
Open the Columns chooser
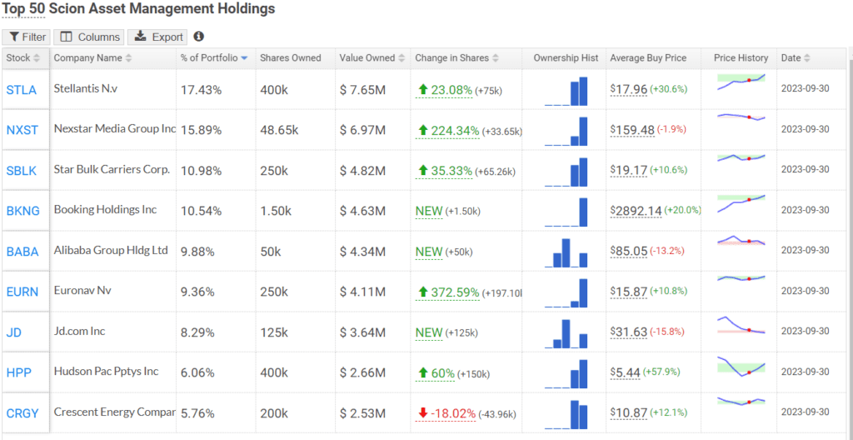tap(89, 37)
